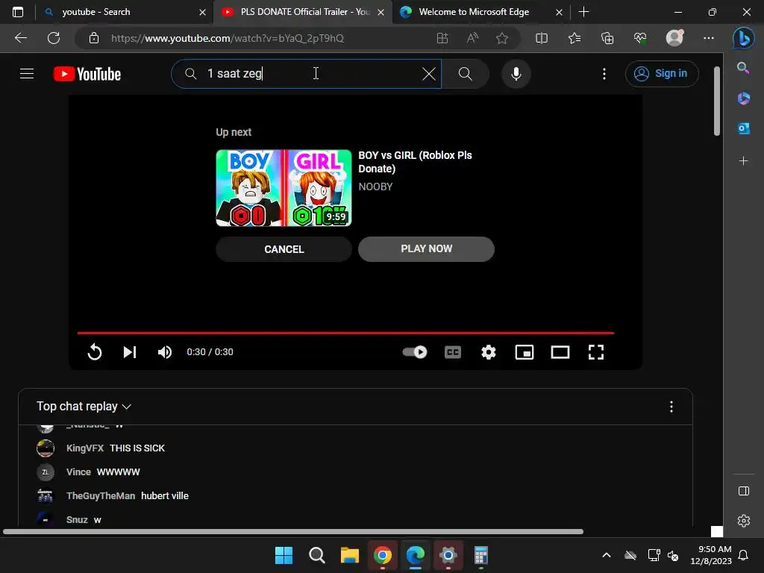Switch to Welcome to Microsoft Edge tab
This screenshot has height=573, width=764.
(481, 12)
